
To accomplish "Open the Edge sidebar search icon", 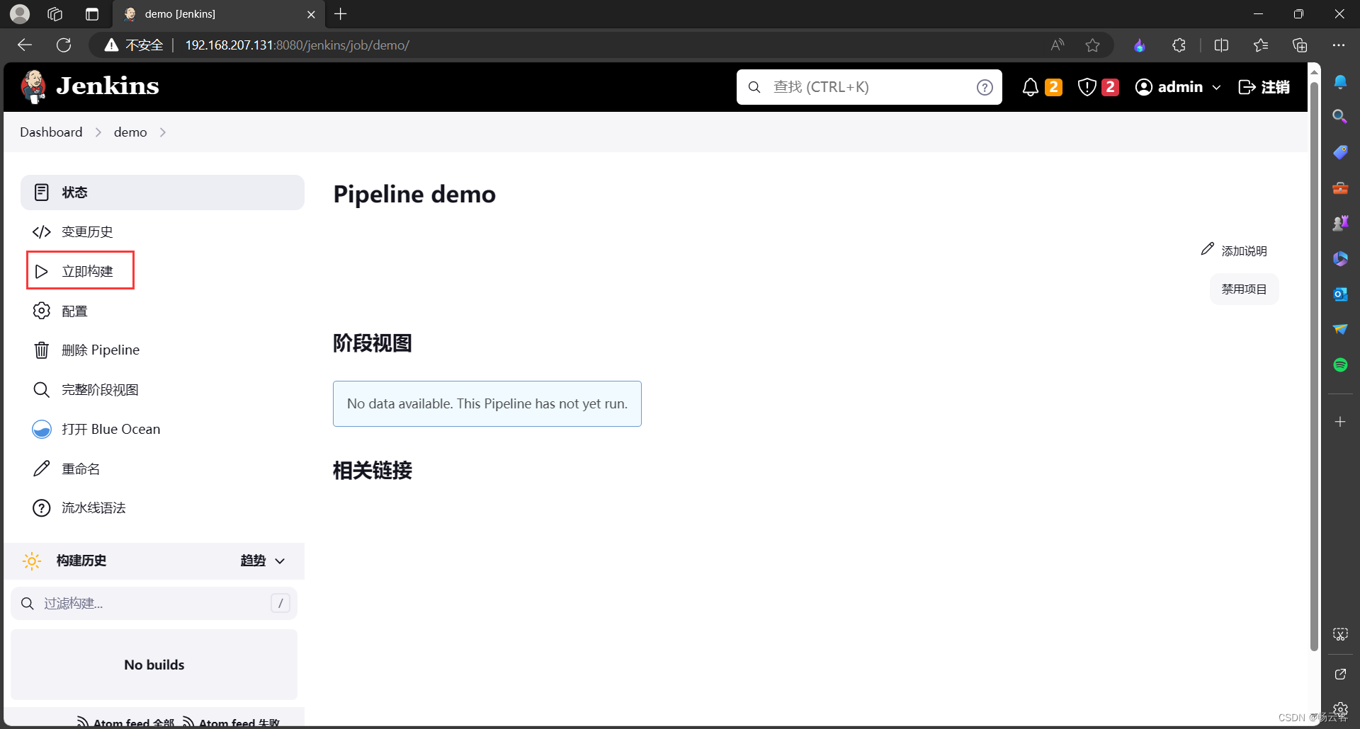I will tap(1340, 116).
